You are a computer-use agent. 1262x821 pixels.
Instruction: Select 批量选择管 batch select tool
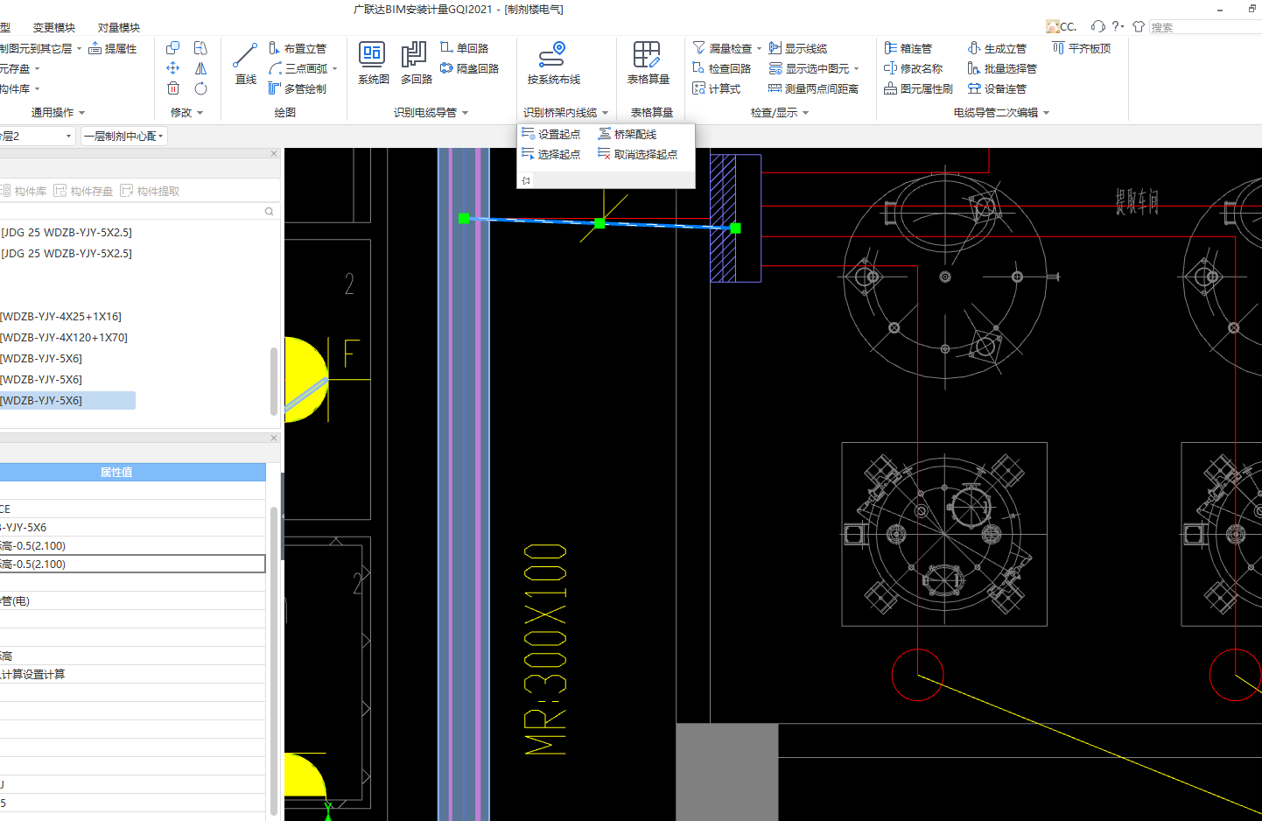(1002, 68)
